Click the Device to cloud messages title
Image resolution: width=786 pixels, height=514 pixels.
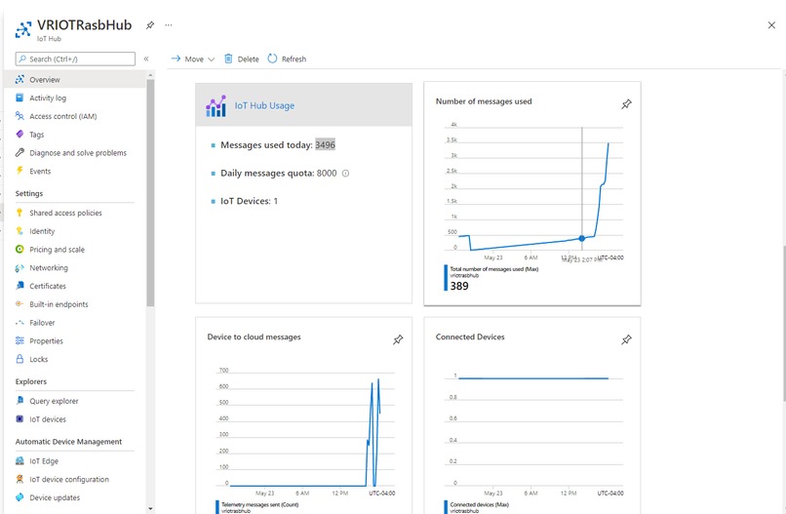254,337
